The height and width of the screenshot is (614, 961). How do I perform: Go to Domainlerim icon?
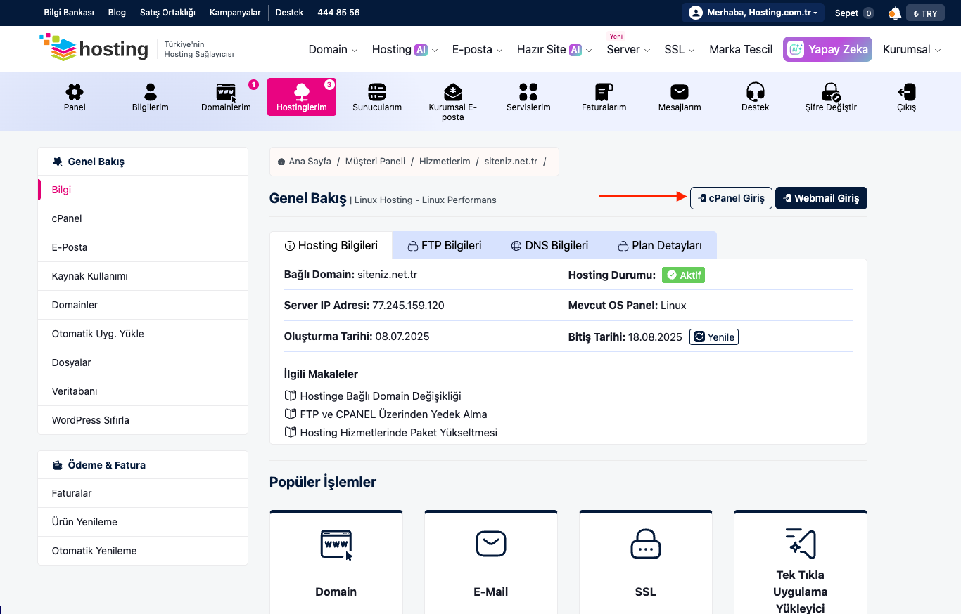point(226,92)
